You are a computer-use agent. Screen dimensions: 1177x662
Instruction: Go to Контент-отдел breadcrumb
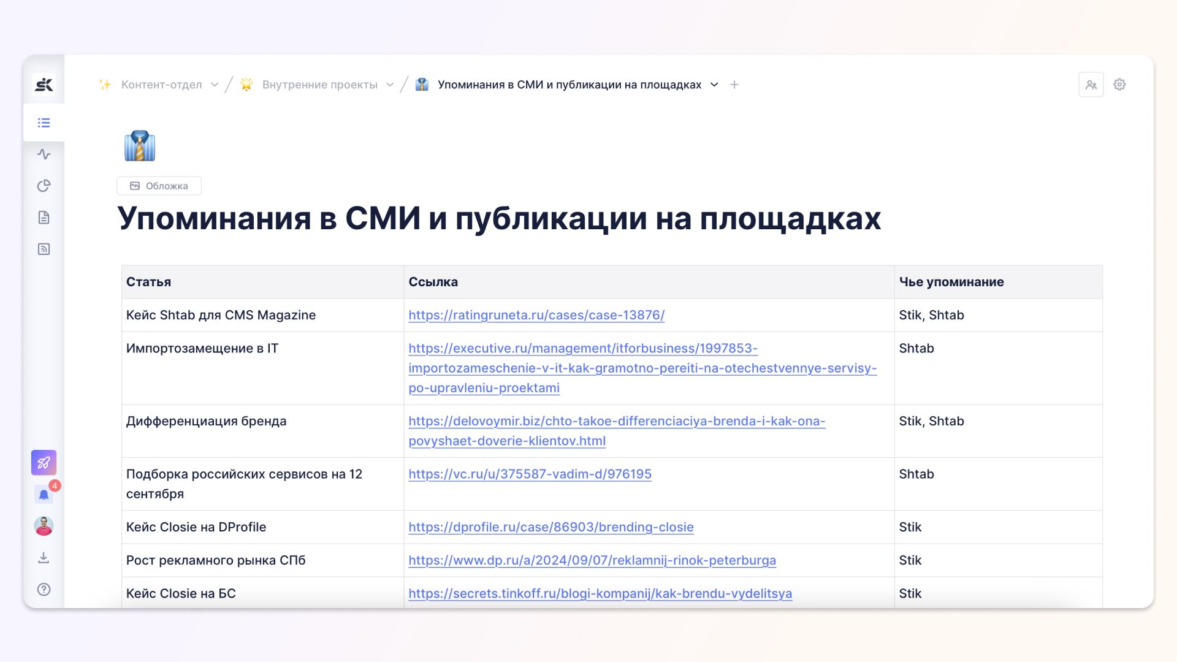click(161, 85)
